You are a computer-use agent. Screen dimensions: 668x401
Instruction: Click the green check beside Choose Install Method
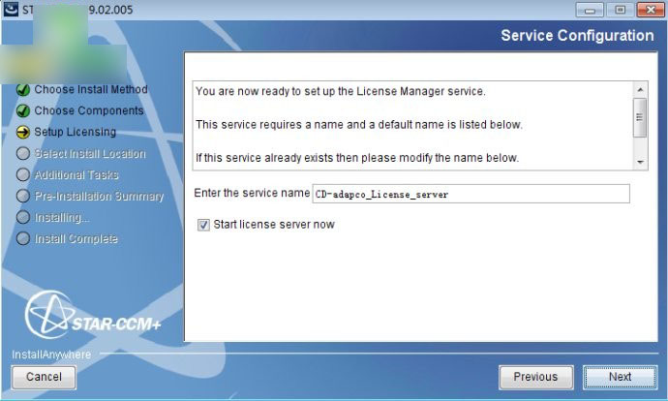tap(22, 90)
